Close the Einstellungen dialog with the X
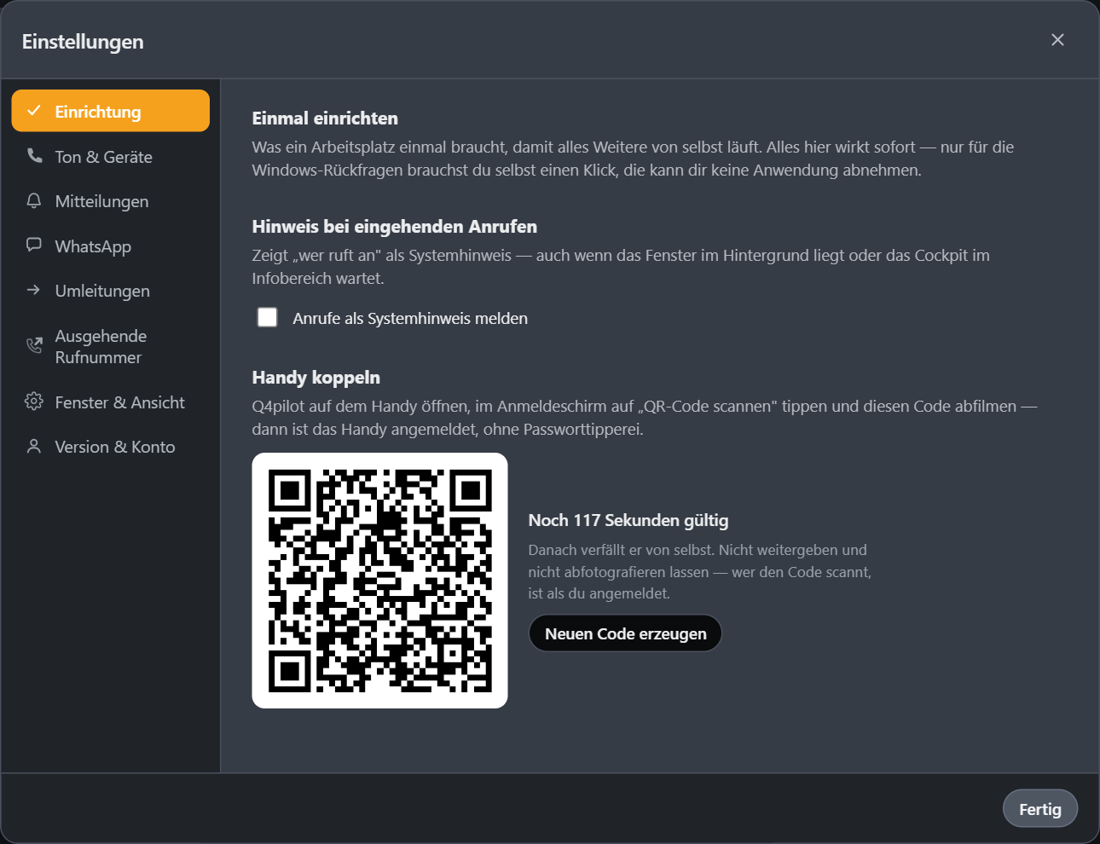Screen dimensions: 1100x844 pyautogui.click(x=1057, y=40)
